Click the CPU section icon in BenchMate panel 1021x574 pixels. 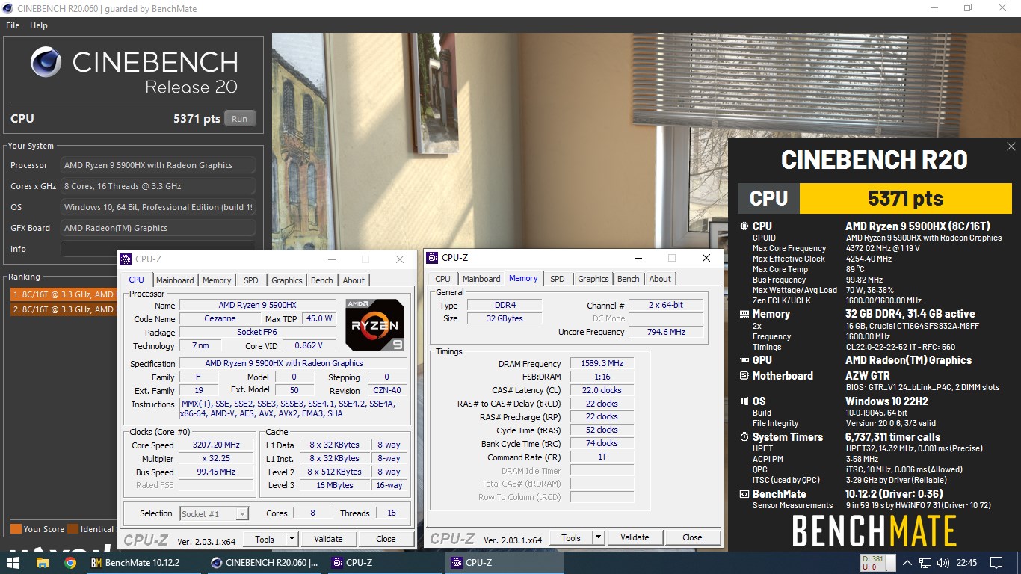744,226
